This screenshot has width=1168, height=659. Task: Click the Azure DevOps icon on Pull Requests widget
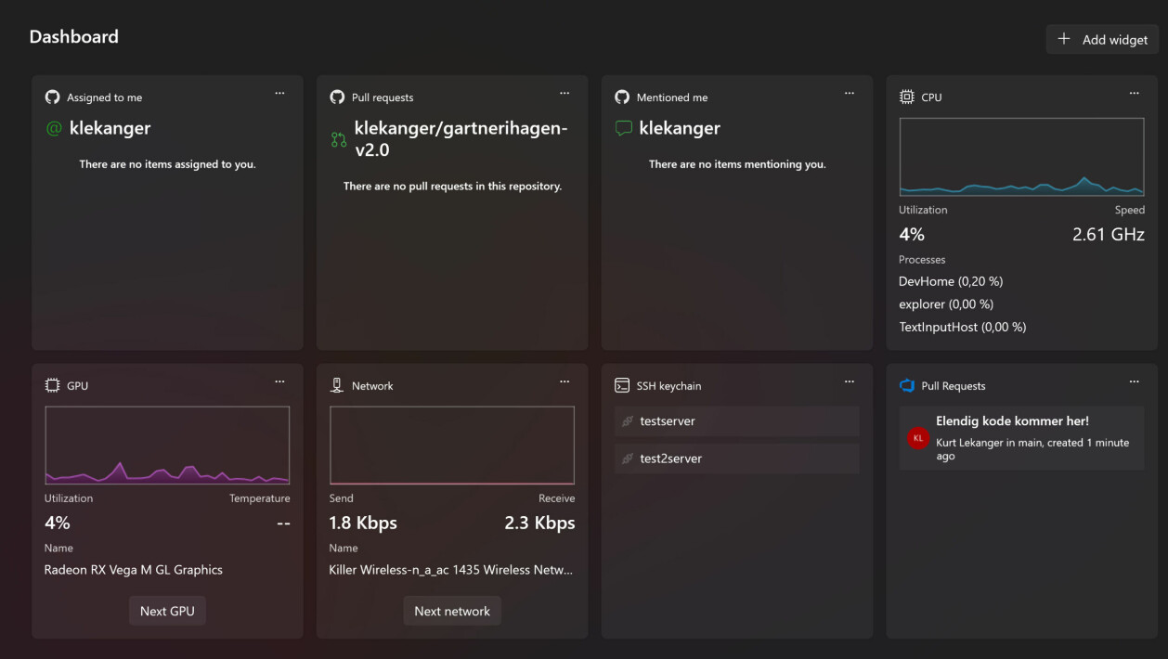click(906, 385)
